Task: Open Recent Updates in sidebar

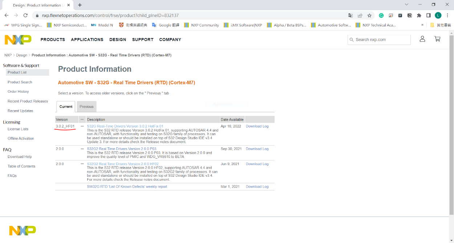Action: point(20,111)
